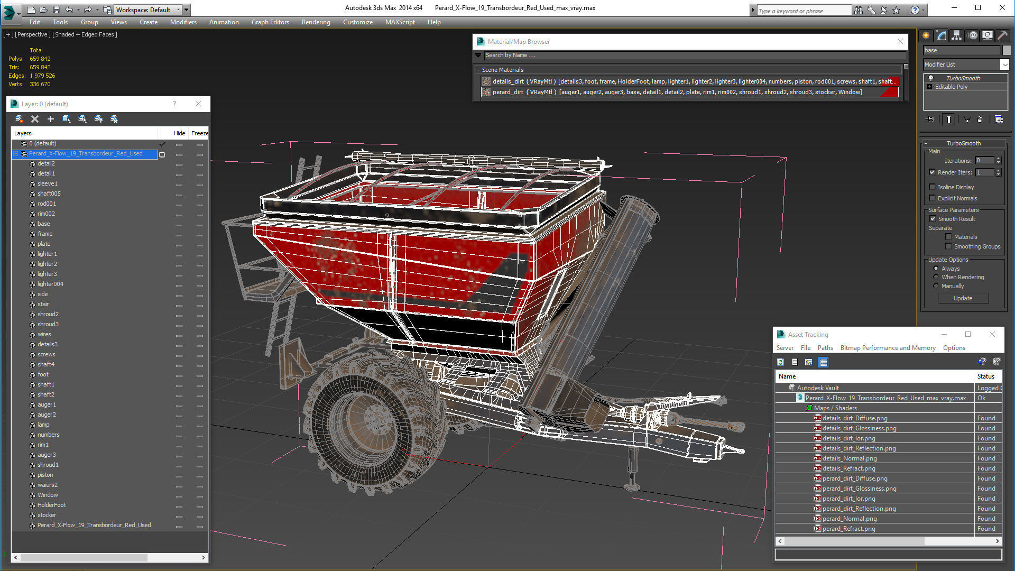Click the Name column header in Asset Tracking
This screenshot has height=571, width=1015.
[x=874, y=376]
